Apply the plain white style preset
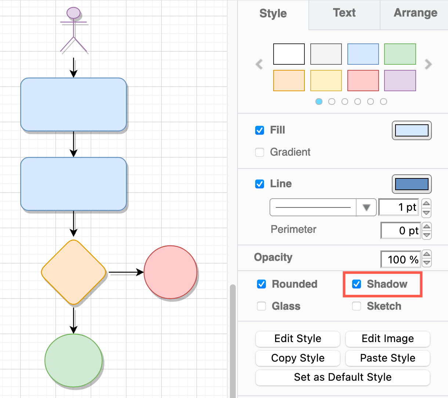 (289, 54)
